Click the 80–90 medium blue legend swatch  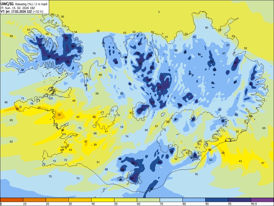(194, 200)
